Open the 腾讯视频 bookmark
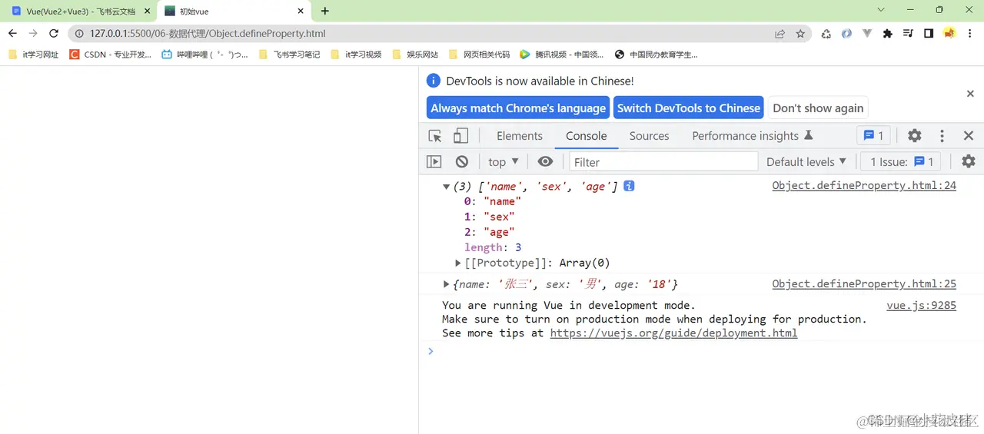984x434 pixels. 562,55
